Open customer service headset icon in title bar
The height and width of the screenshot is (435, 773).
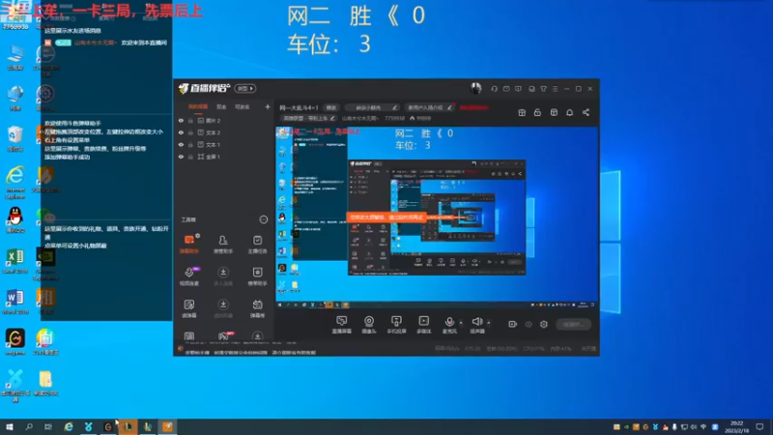pos(494,89)
